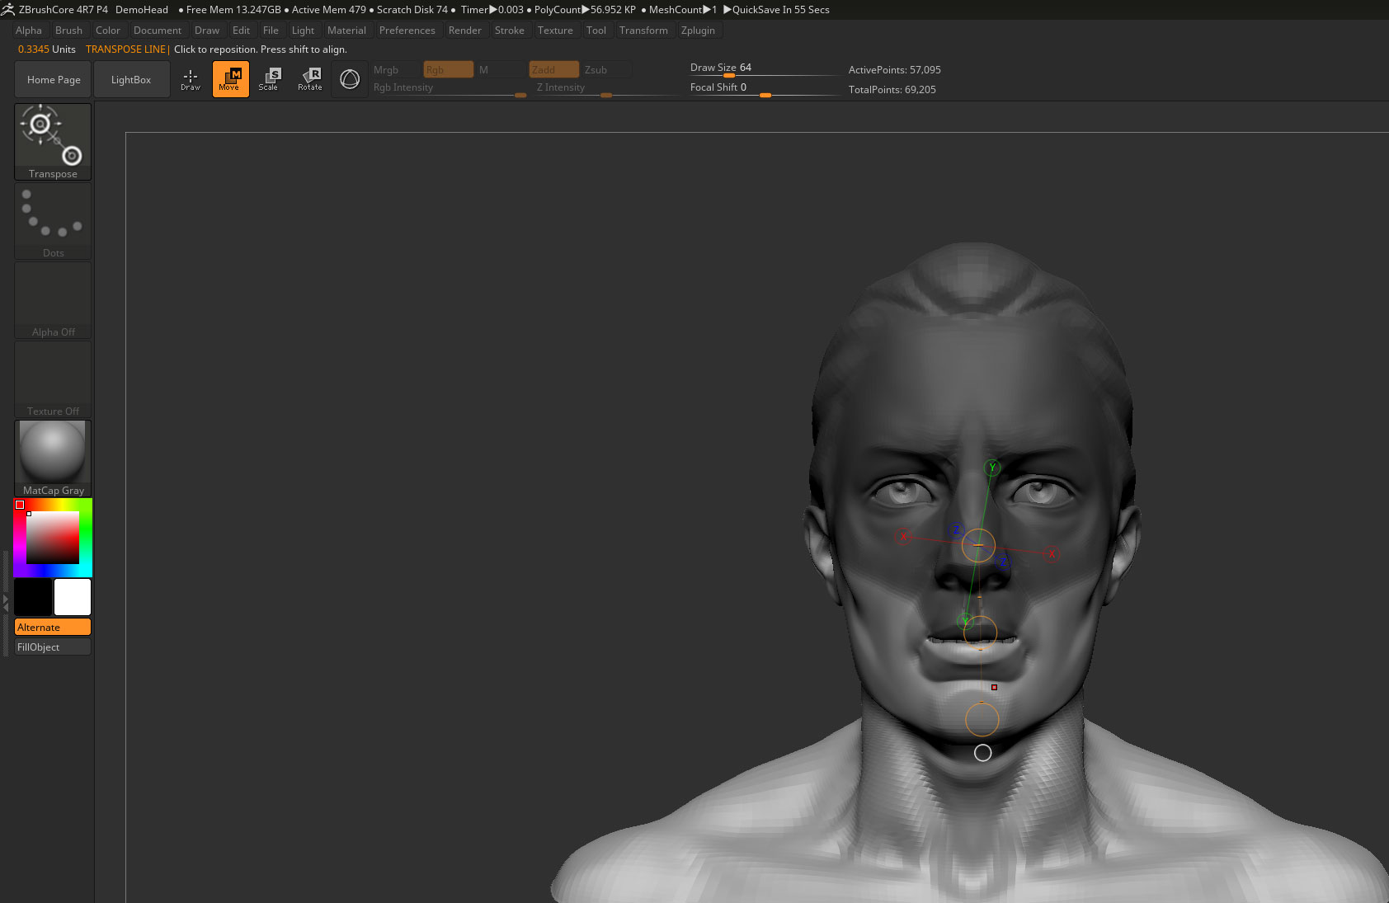Toggle Zsub sculpt mode
Screen dimensions: 1389x903
607,70
